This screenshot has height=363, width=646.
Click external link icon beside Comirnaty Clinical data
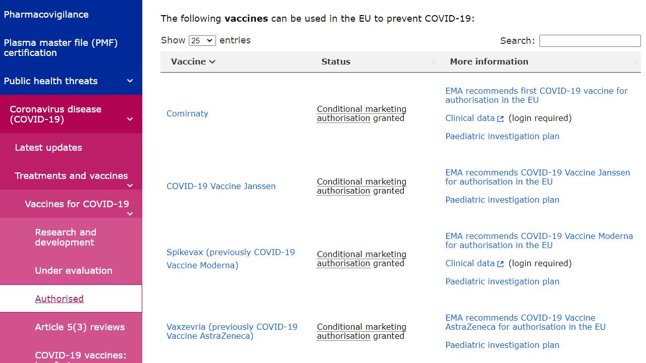pos(500,119)
